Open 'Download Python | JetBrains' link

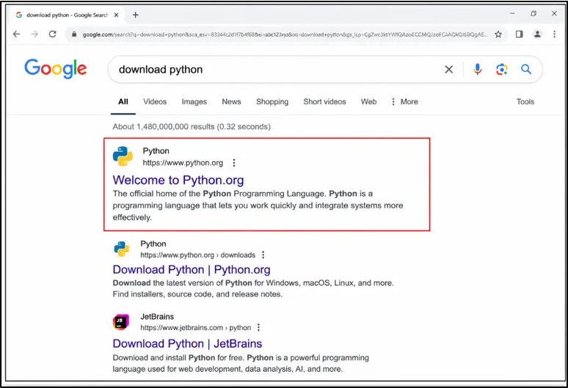click(x=187, y=343)
